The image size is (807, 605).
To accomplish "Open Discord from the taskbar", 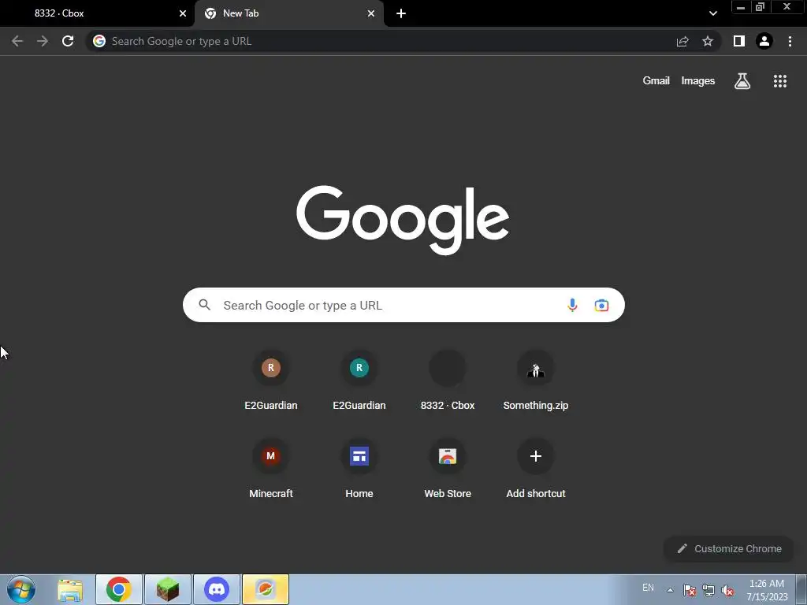I will (x=217, y=589).
